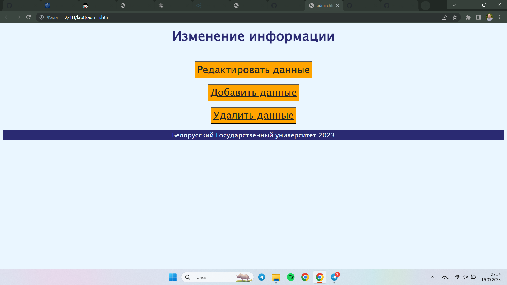Open Telegram from the taskbar

point(262,277)
